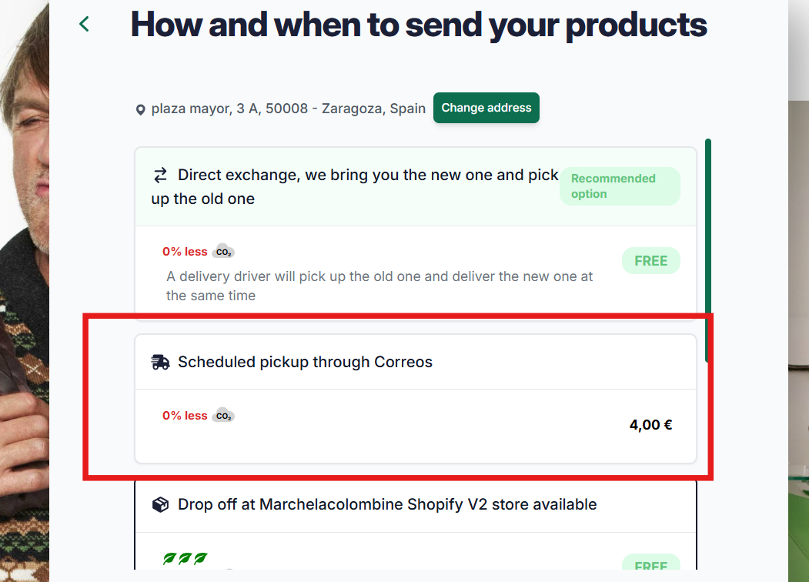
Task: Click the green vertical scrollbar thumb
Action: point(708,250)
